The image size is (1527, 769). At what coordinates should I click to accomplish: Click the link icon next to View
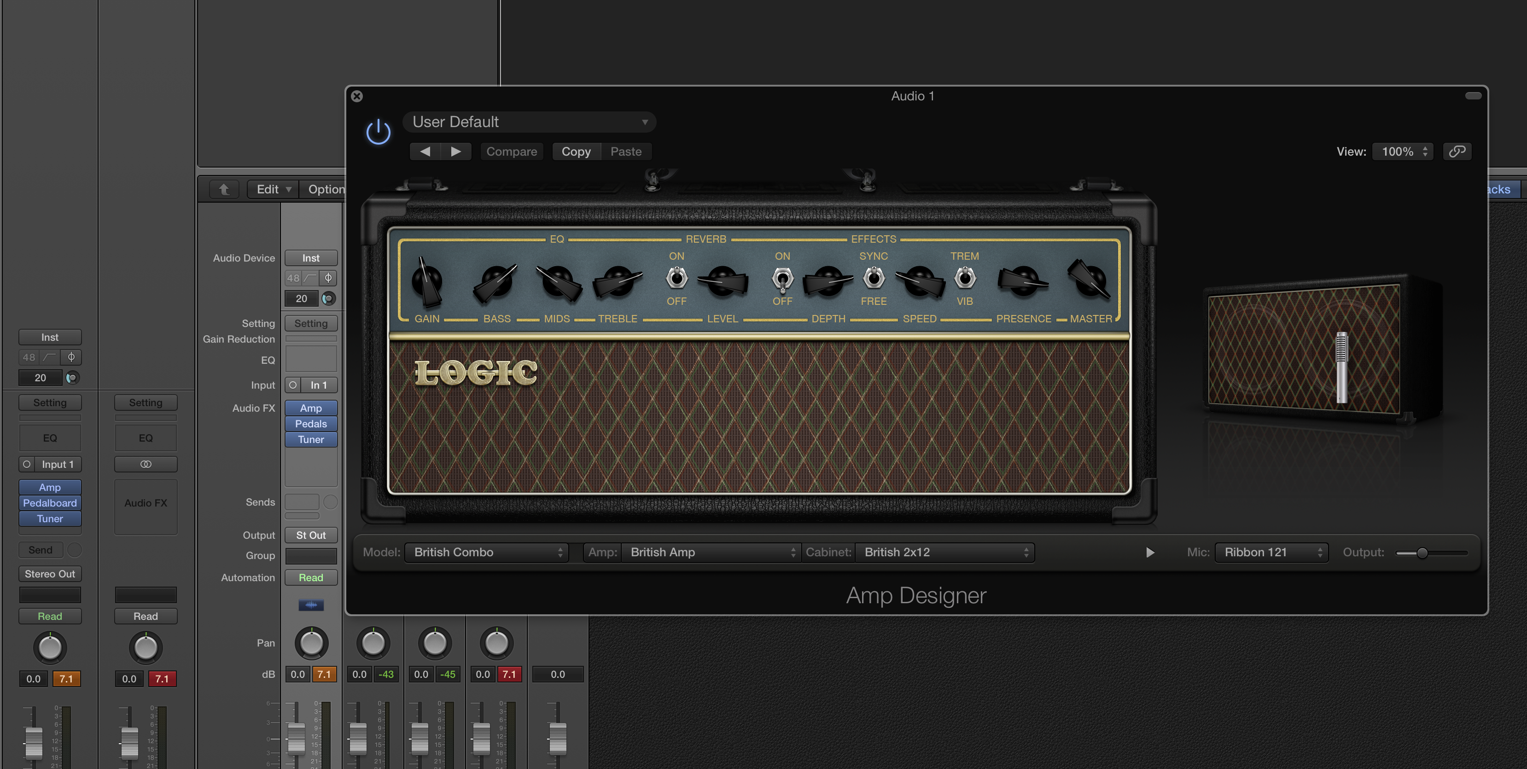click(x=1457, y=151)
